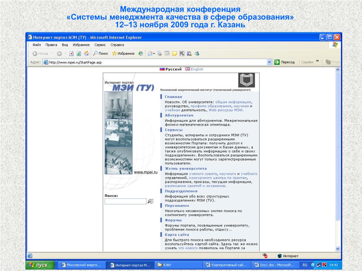362x271 pixels.
Task: Click the power line pylons photo thumbnail
Action: click(x=118, y=161)
